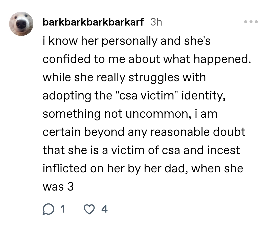Viewport: 273px width, 228px height.
Task: Visit barkbarkbarkbarkarf's profile via username
Action: point(93,23)
